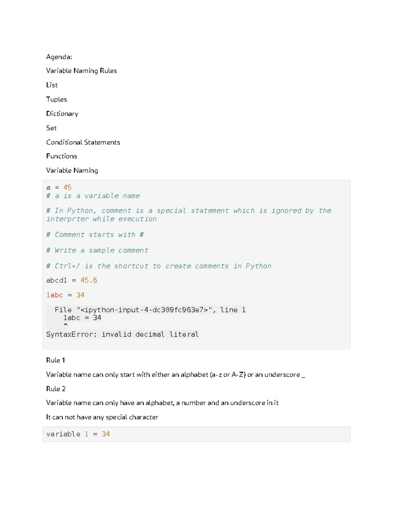Click the "Dictionary" agenda item
Image resolution: width=393 pixels, height=508 pixels.
(62, 114)
